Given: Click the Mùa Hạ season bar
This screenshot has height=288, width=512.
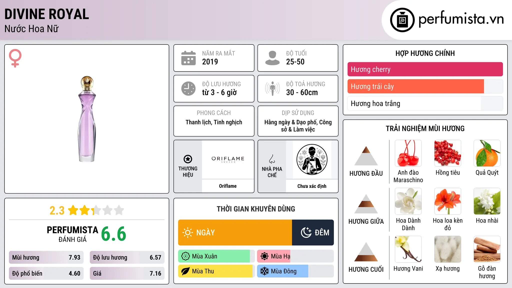Looking at the screenshot, I should 295,256.
